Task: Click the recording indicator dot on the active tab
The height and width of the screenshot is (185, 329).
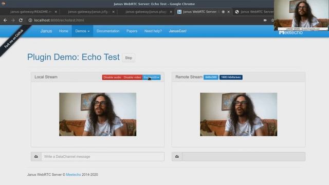Action: click(223, 12)
